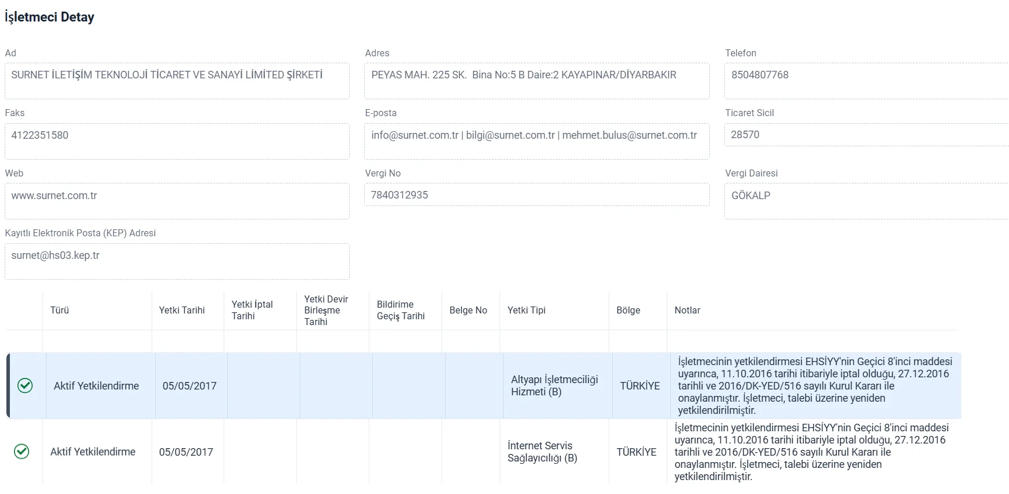Click TÜRKİYE in the İnternet Servis row

[x=637, y=452]
